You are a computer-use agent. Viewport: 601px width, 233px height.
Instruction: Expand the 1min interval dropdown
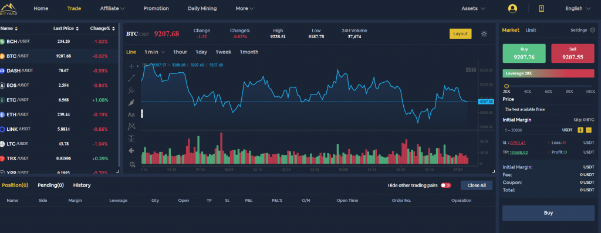point(154,52)
